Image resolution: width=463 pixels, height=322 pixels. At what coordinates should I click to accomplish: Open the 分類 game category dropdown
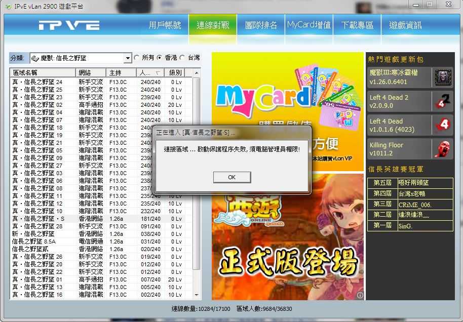point(128,58)
